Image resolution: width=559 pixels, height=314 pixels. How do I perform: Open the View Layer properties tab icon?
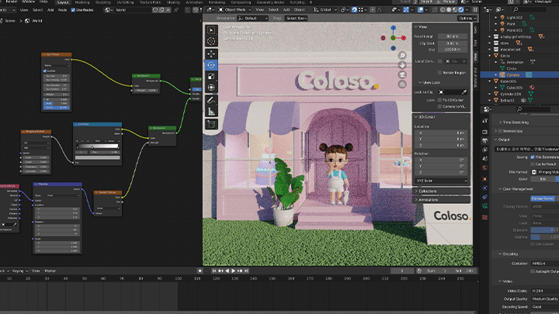(484, 150)
